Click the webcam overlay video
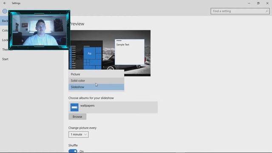 click(x=39, y=30)
